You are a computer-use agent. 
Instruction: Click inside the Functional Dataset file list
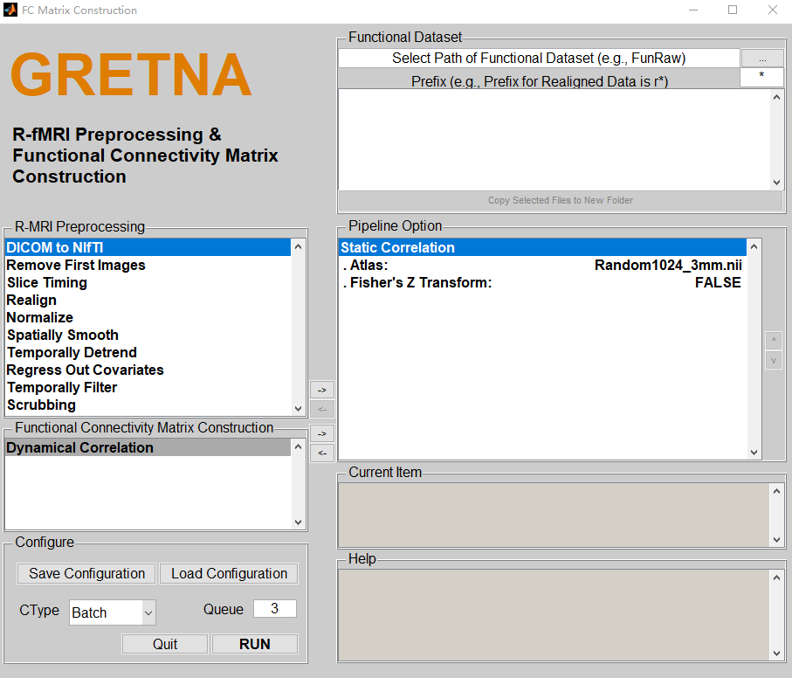554,140
